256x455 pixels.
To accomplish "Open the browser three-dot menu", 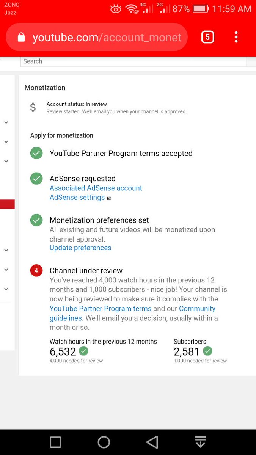I will click(x=236, y=37).
